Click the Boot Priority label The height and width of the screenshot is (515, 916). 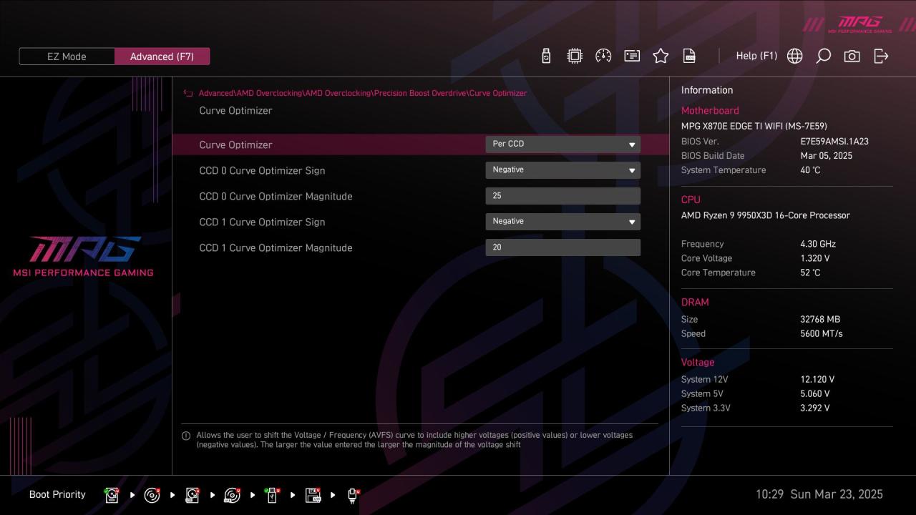pyautogui.click(x=57, y=494)
